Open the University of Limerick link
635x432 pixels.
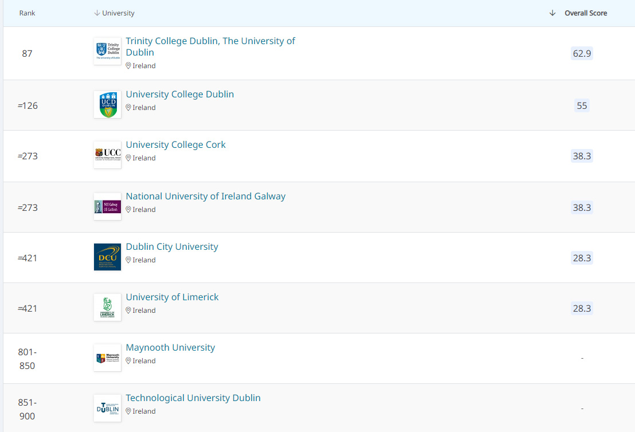[172, 297]
